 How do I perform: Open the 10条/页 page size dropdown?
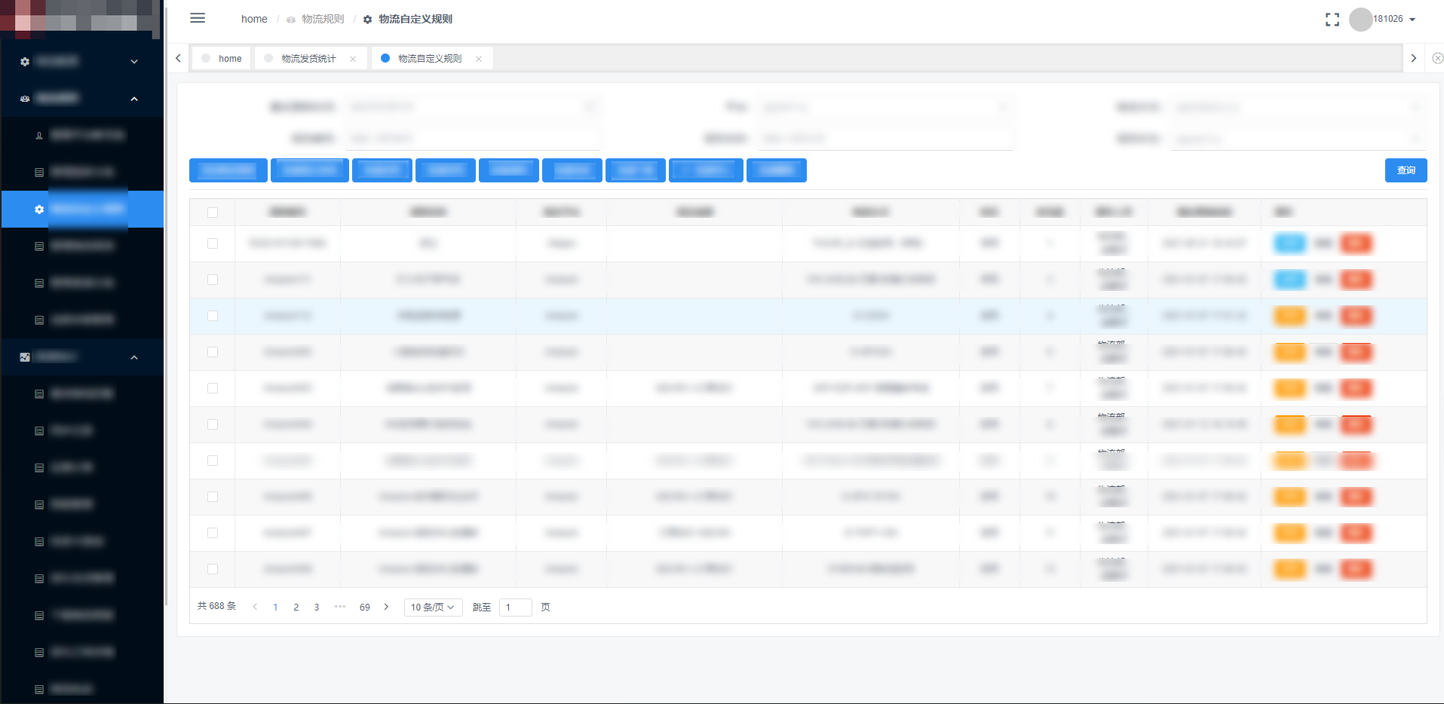433,608
